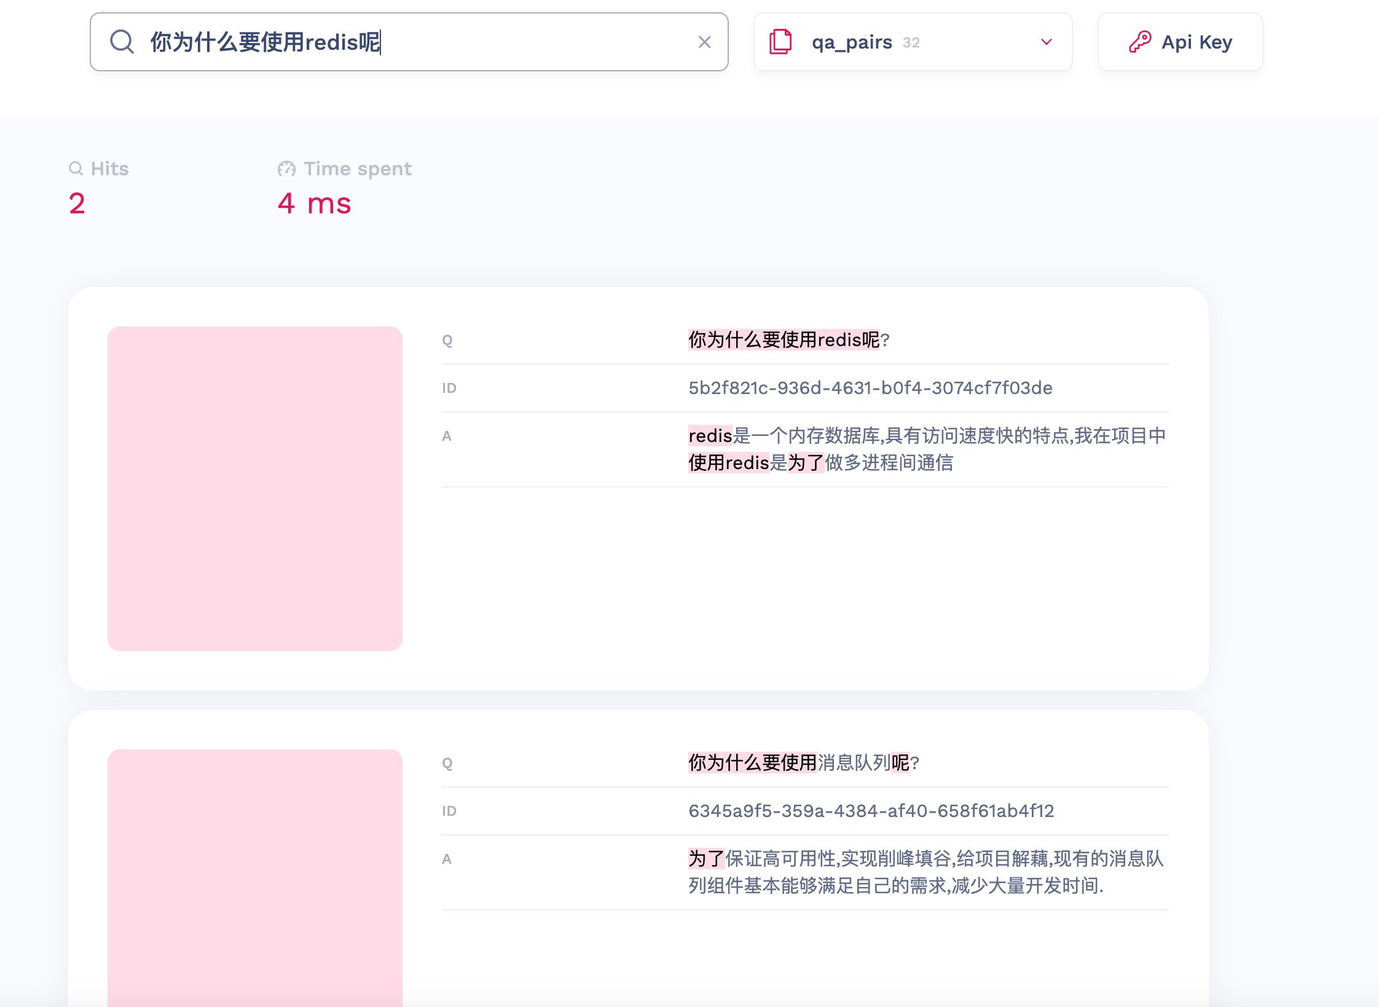Click the first result question about redis

pyautogui.click(x=788, y=339)
